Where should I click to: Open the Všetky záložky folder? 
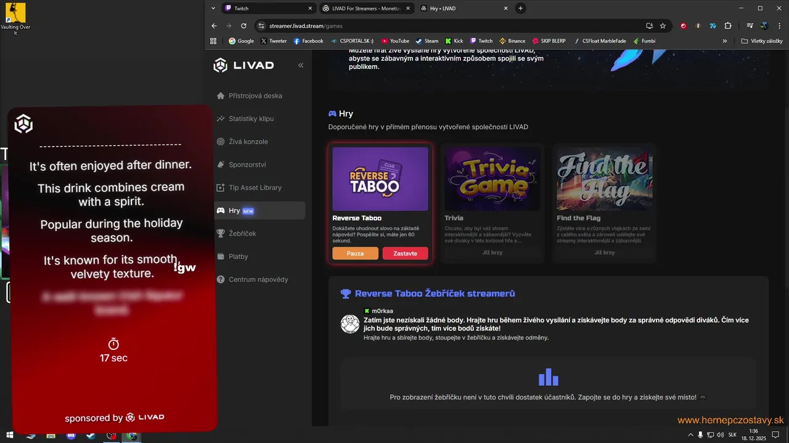[762, 41]
